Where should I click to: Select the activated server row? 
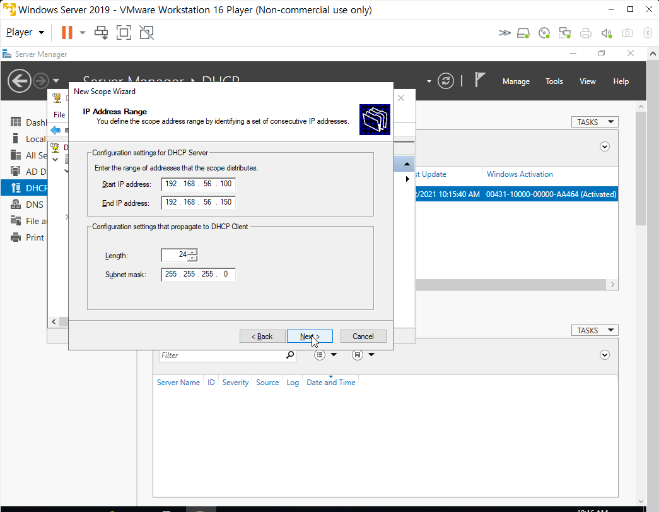click(x=516, y=194)
